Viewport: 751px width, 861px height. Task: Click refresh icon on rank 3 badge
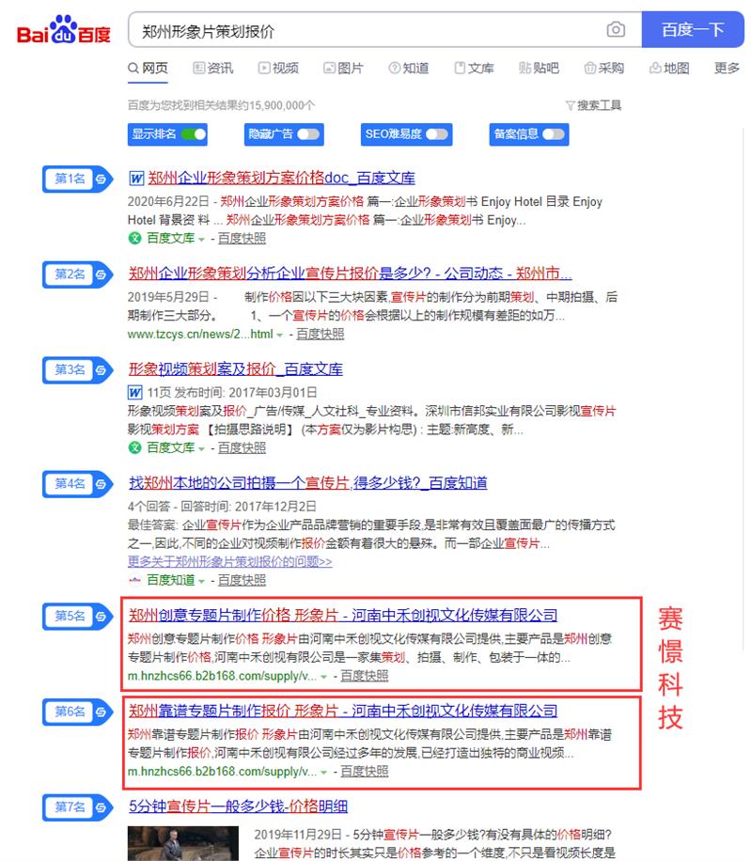click(101, 370)
